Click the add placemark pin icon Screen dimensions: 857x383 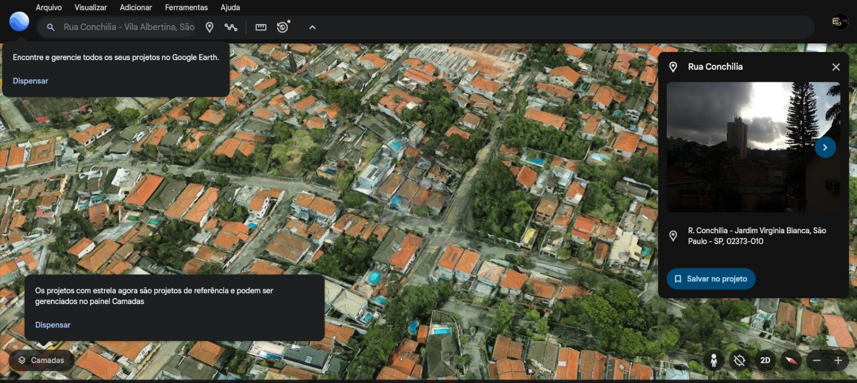click(210, 27)
